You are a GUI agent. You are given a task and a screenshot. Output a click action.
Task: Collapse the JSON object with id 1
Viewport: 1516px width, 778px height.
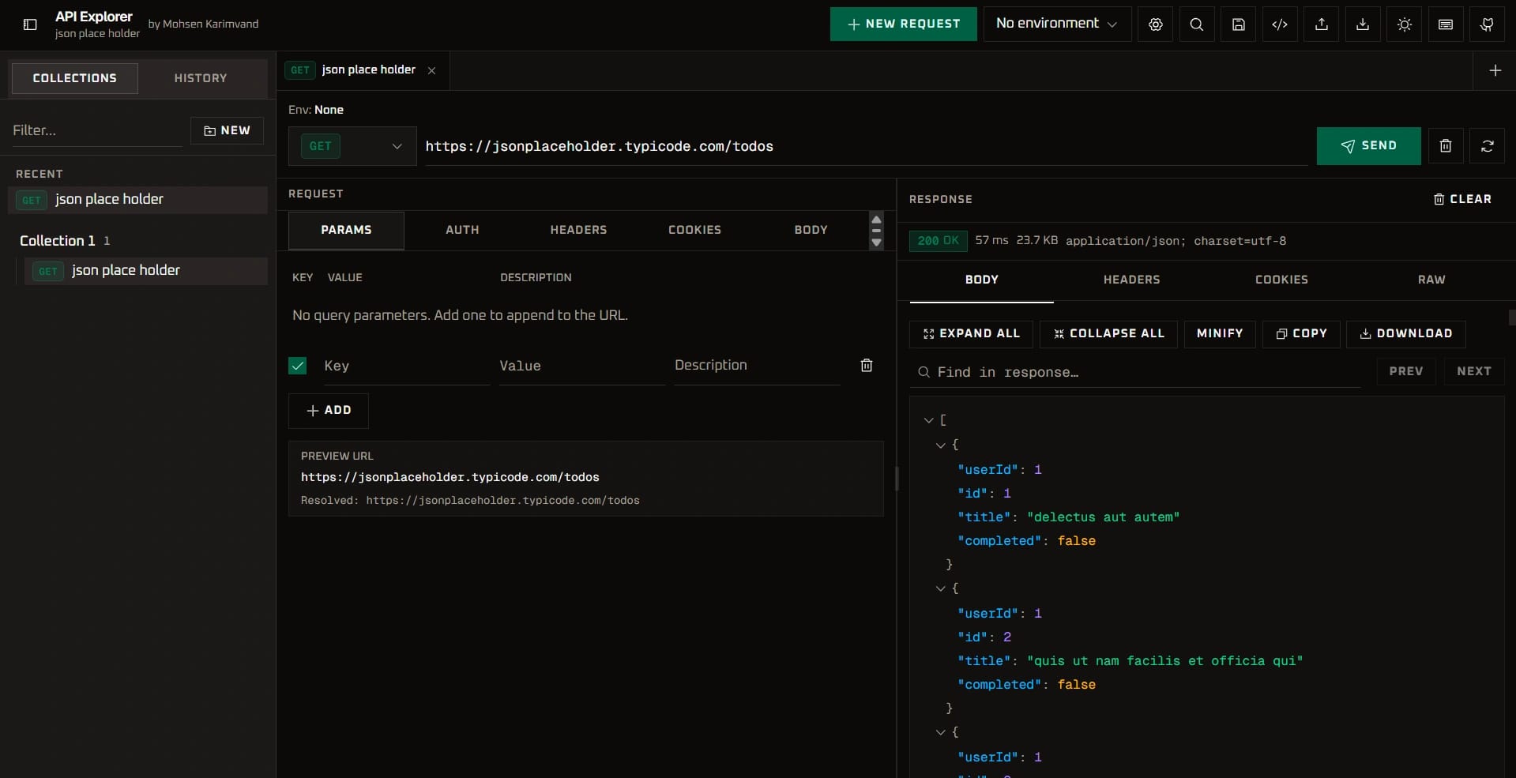[x=940, y=445]
